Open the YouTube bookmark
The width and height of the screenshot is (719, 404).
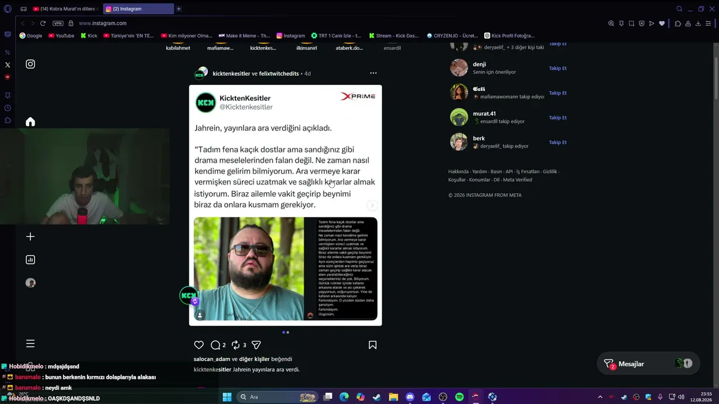(61, 35)
